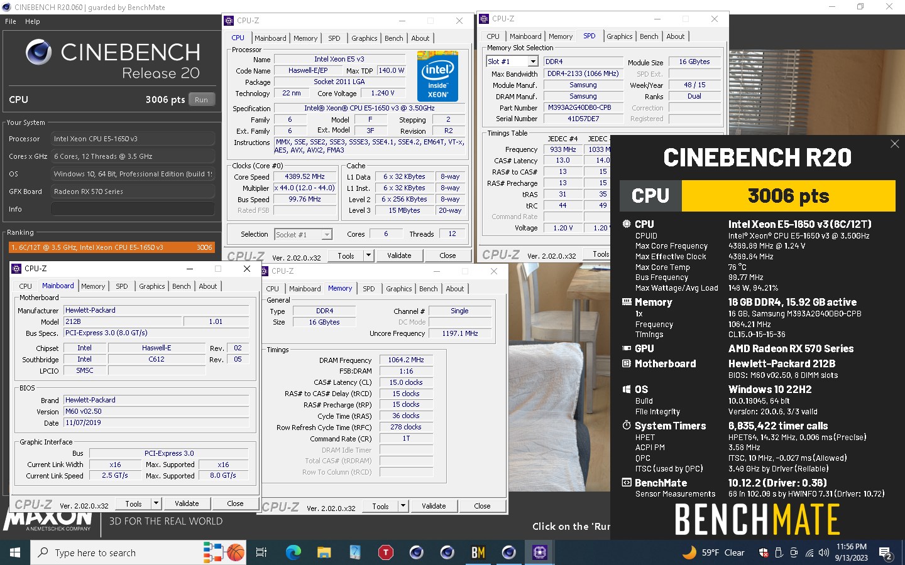
Task: Open File Explorer from the taskbar
Action: [324, 552]
